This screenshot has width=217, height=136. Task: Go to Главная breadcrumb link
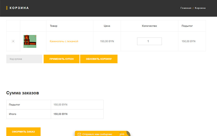186,8
